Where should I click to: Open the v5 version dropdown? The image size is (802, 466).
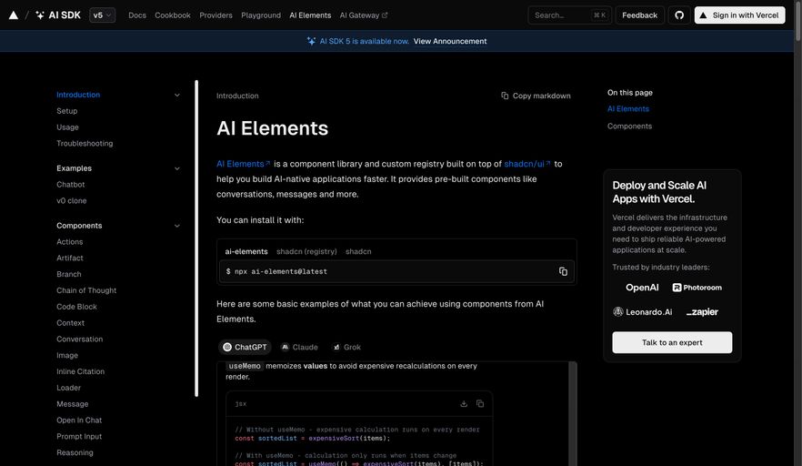pyautogui.click(x=102, y=15)
